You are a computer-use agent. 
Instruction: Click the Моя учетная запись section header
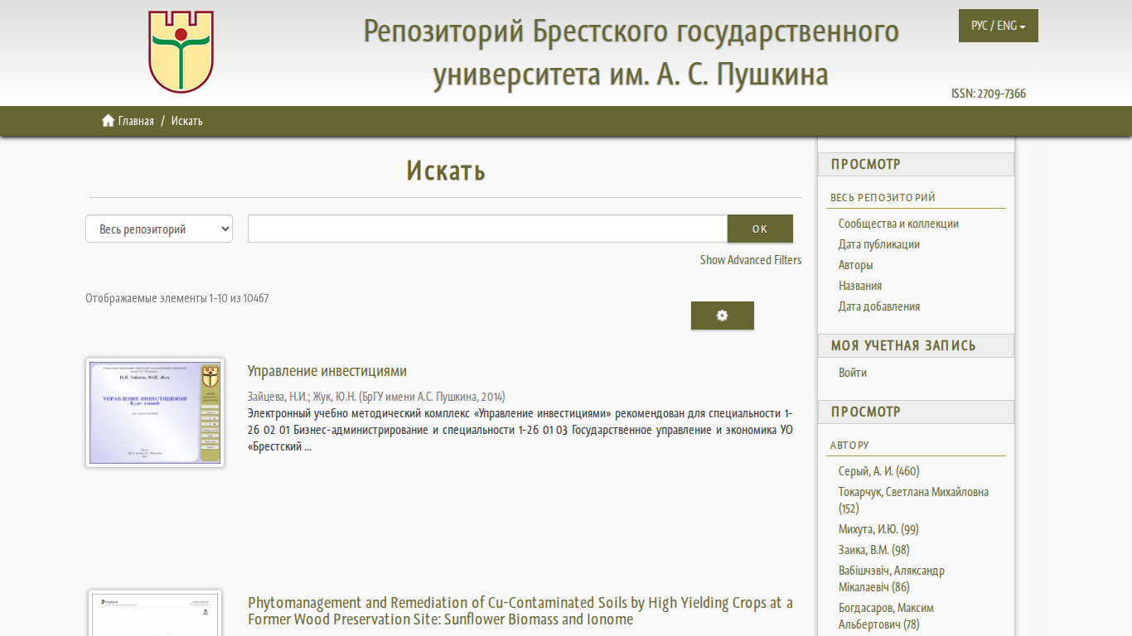916,346
